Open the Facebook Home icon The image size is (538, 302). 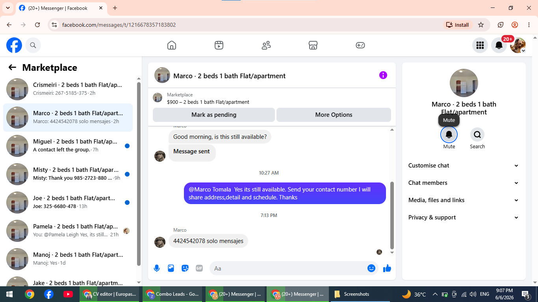tap(172, 45)
